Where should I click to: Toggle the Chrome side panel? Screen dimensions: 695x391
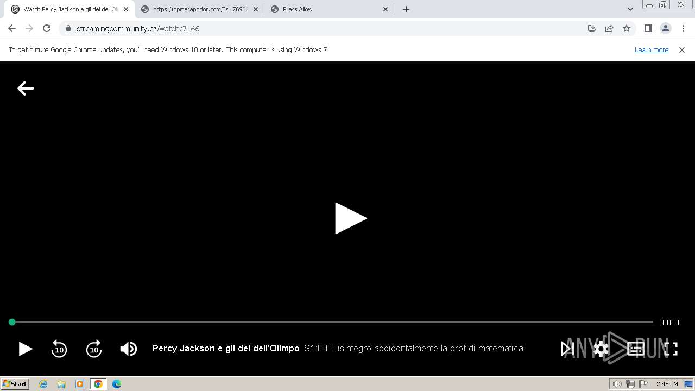648,28
